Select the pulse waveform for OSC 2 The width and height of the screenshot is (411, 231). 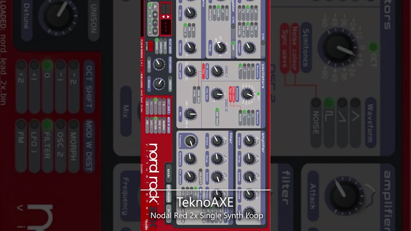(x=244, y=118)
